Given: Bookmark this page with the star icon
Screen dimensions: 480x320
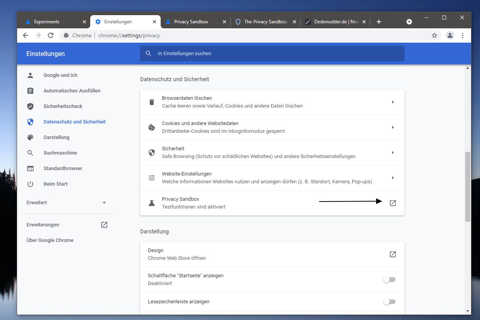Looking at the screenshot, I should [434, 35].
